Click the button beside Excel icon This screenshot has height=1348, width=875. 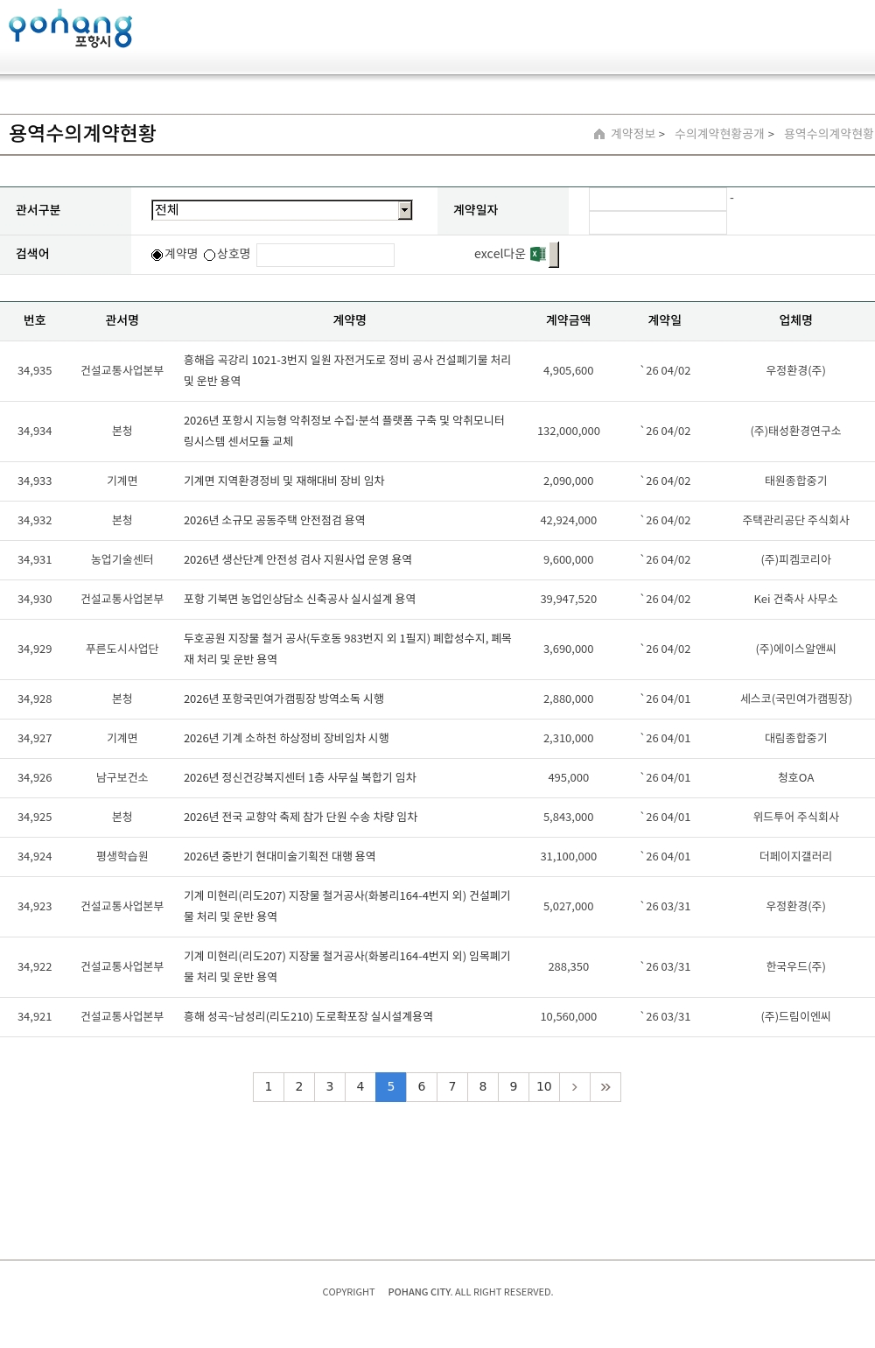click(554, 254)
